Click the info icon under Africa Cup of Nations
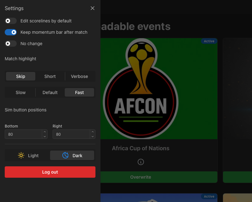The width and height of the screenshot is (252, 202). click(141, 162)
